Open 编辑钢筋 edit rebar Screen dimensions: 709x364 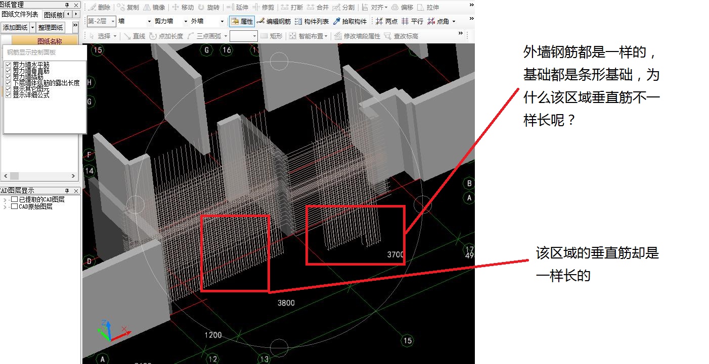coord(274,22)
